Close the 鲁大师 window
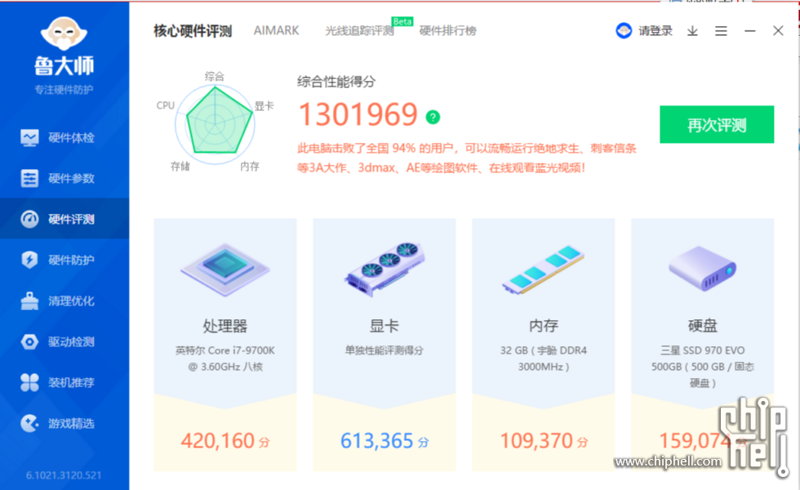Screen dimensions: 800x490 point(778,31)
